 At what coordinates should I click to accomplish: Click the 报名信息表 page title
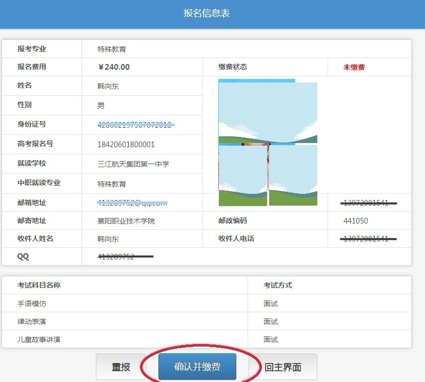207,13
